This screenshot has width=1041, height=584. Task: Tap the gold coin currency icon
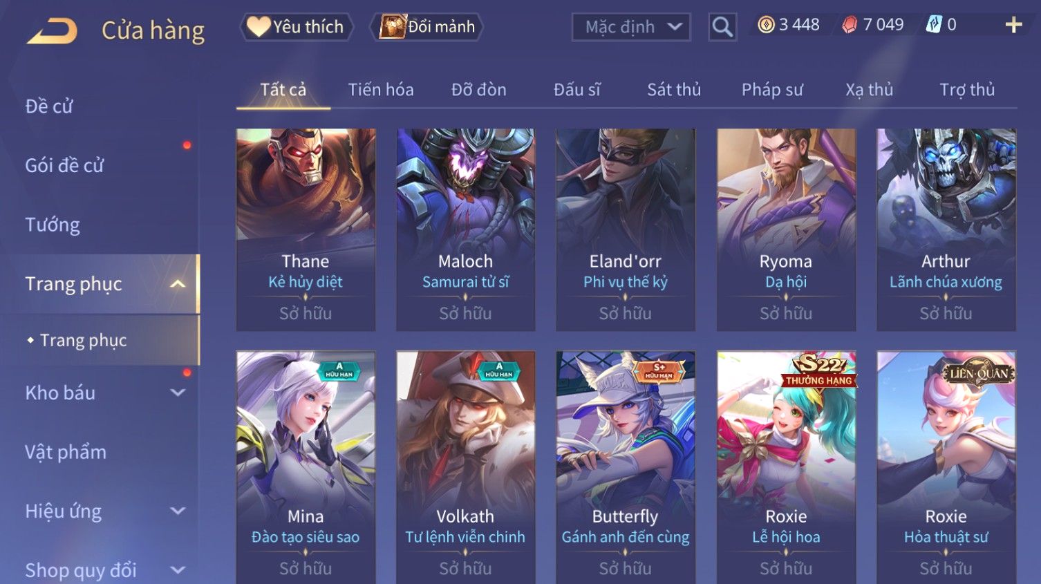(x=766, y=25)
